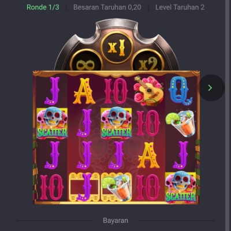
Task: Click the vertical scrollbar on right edge
Action: pos(228,115)
